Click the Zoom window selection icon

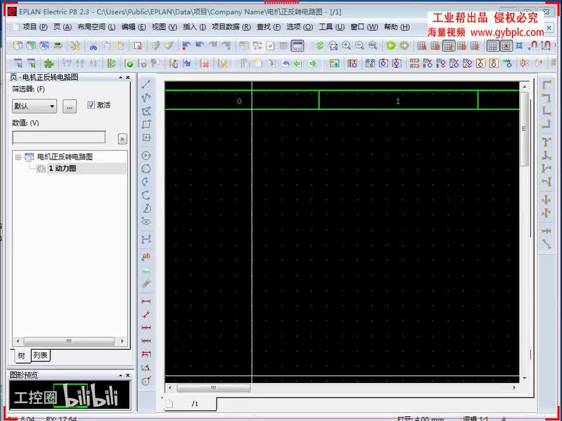click(x=333, y=46)
